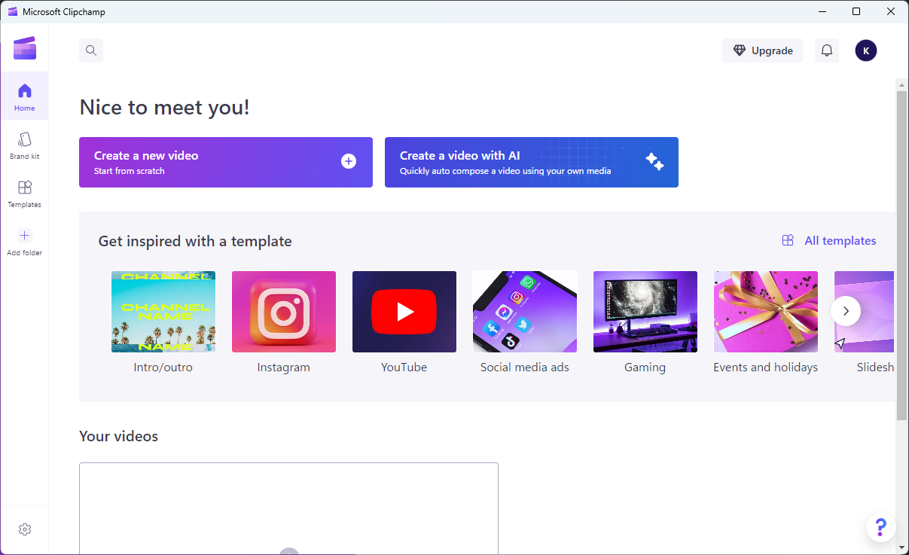The width and height of the screenshot is (909, 555).
Task: Open the search icon
Action: point(91,50)
